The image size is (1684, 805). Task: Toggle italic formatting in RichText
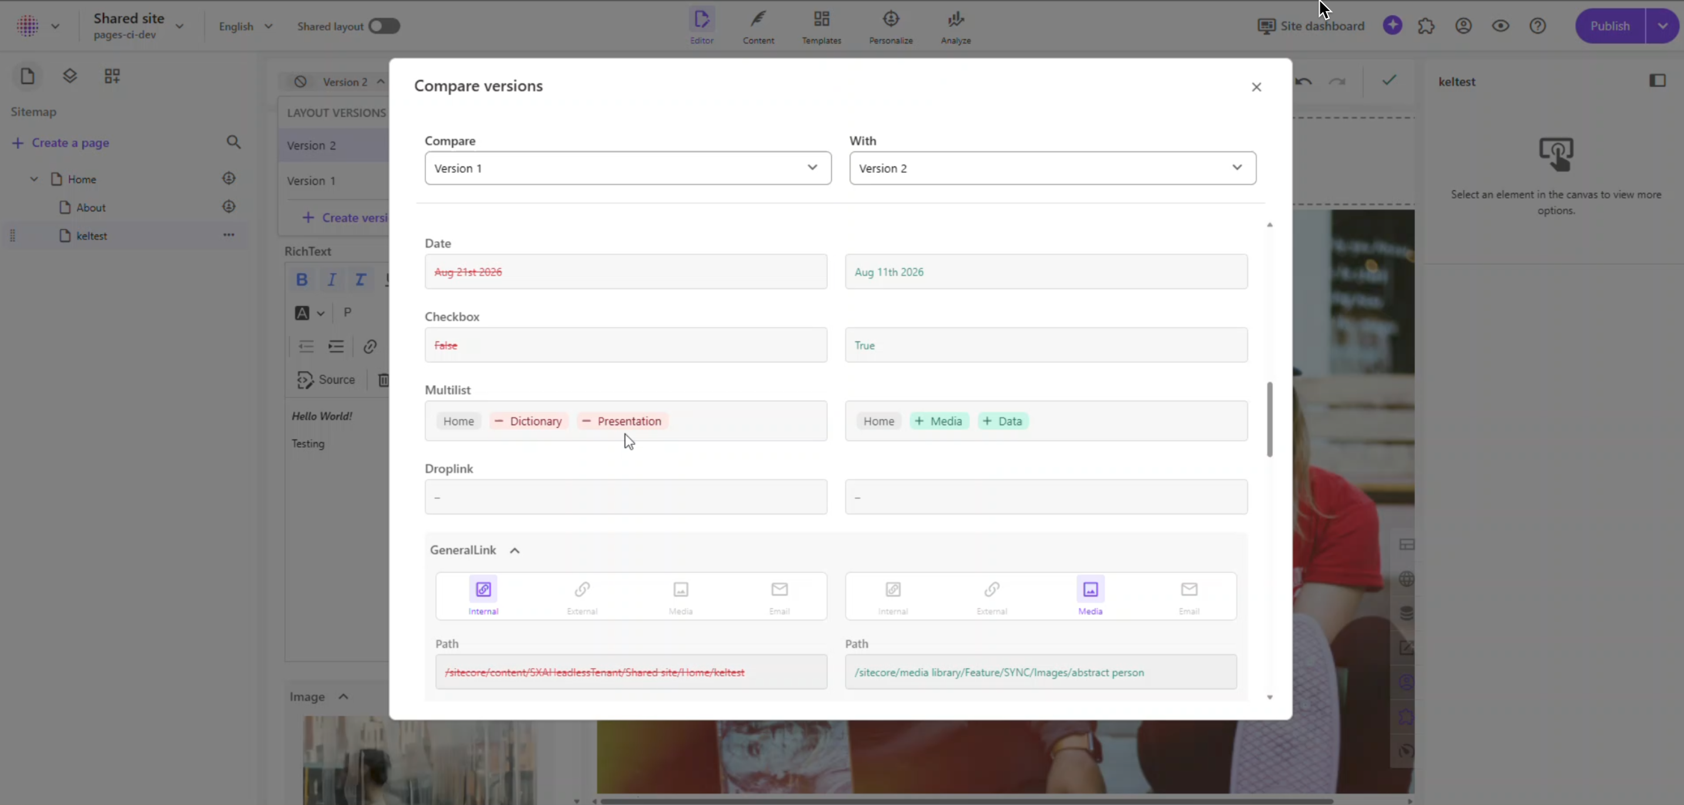tap(331, 280)
